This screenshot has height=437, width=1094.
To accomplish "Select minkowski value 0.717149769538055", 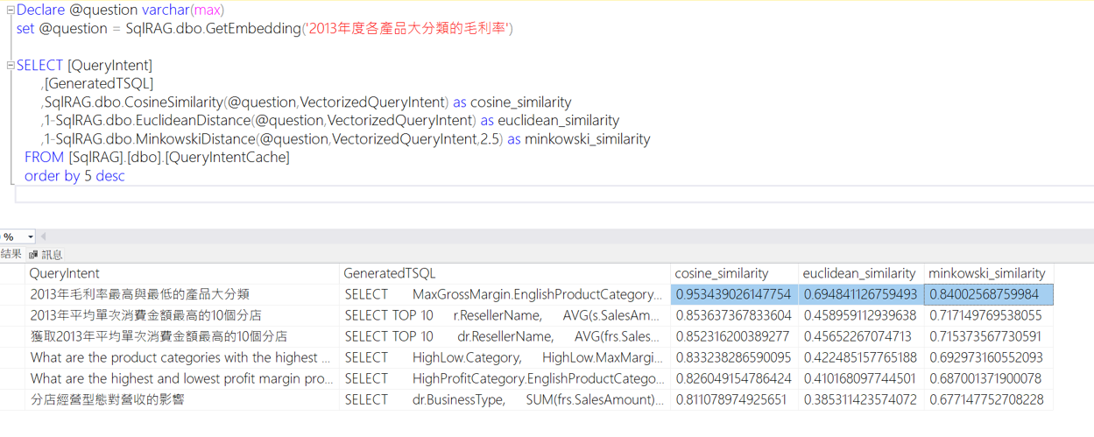I will coord(988,315).
